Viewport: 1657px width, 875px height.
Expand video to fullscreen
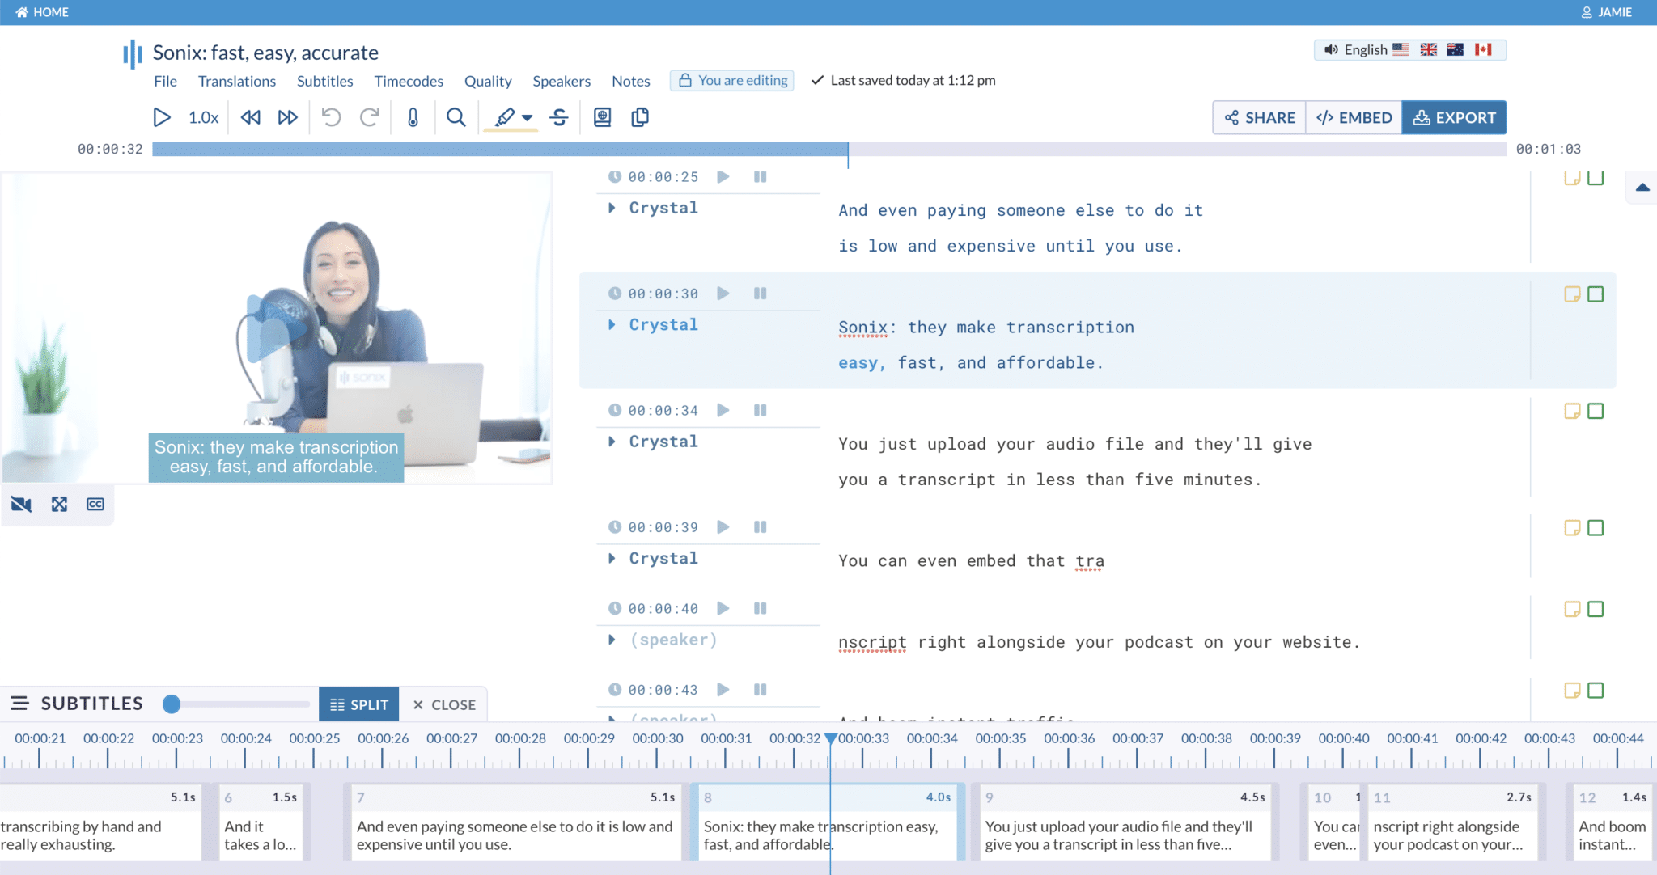coord(59,505)
